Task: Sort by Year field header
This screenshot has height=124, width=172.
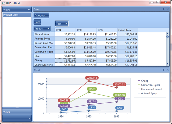Action: 62,24
